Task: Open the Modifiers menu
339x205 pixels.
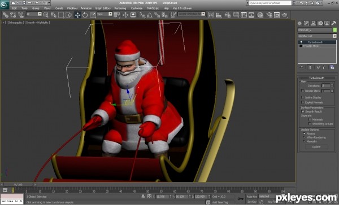Action: [72, 8]
